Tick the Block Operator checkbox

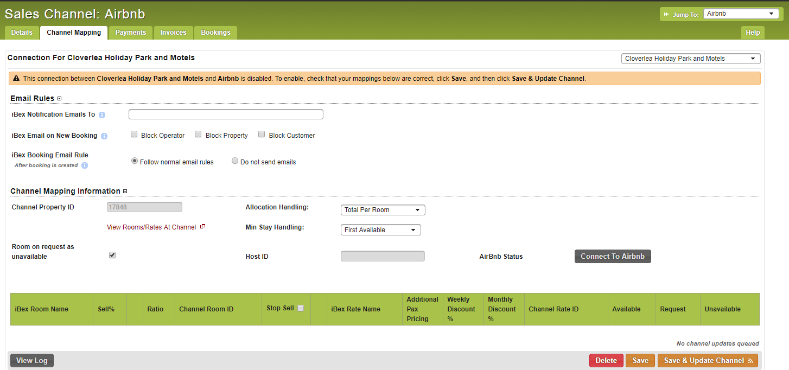point(134,135)
